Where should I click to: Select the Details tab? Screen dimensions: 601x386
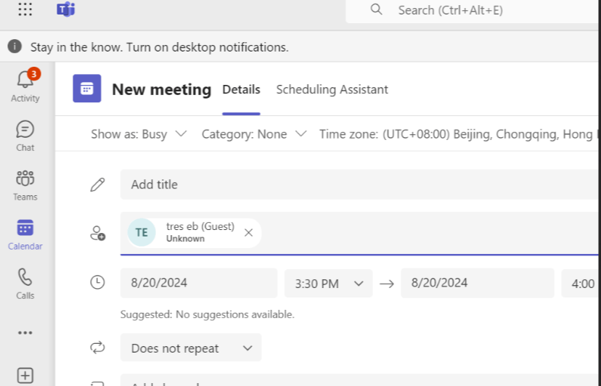pos(241,90)
